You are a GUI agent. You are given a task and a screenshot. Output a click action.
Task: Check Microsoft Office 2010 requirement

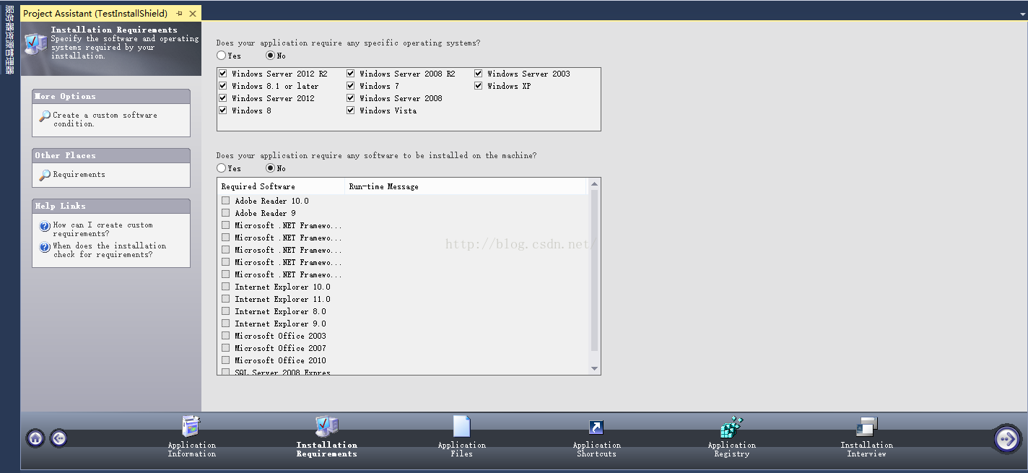click(226, 360)
